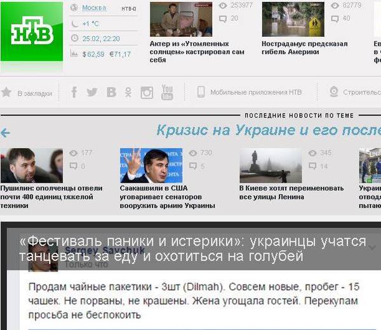Viewport: 381px width, 330px height.
Task: Select the euro rate €71,17
Action: pos(120,54)
